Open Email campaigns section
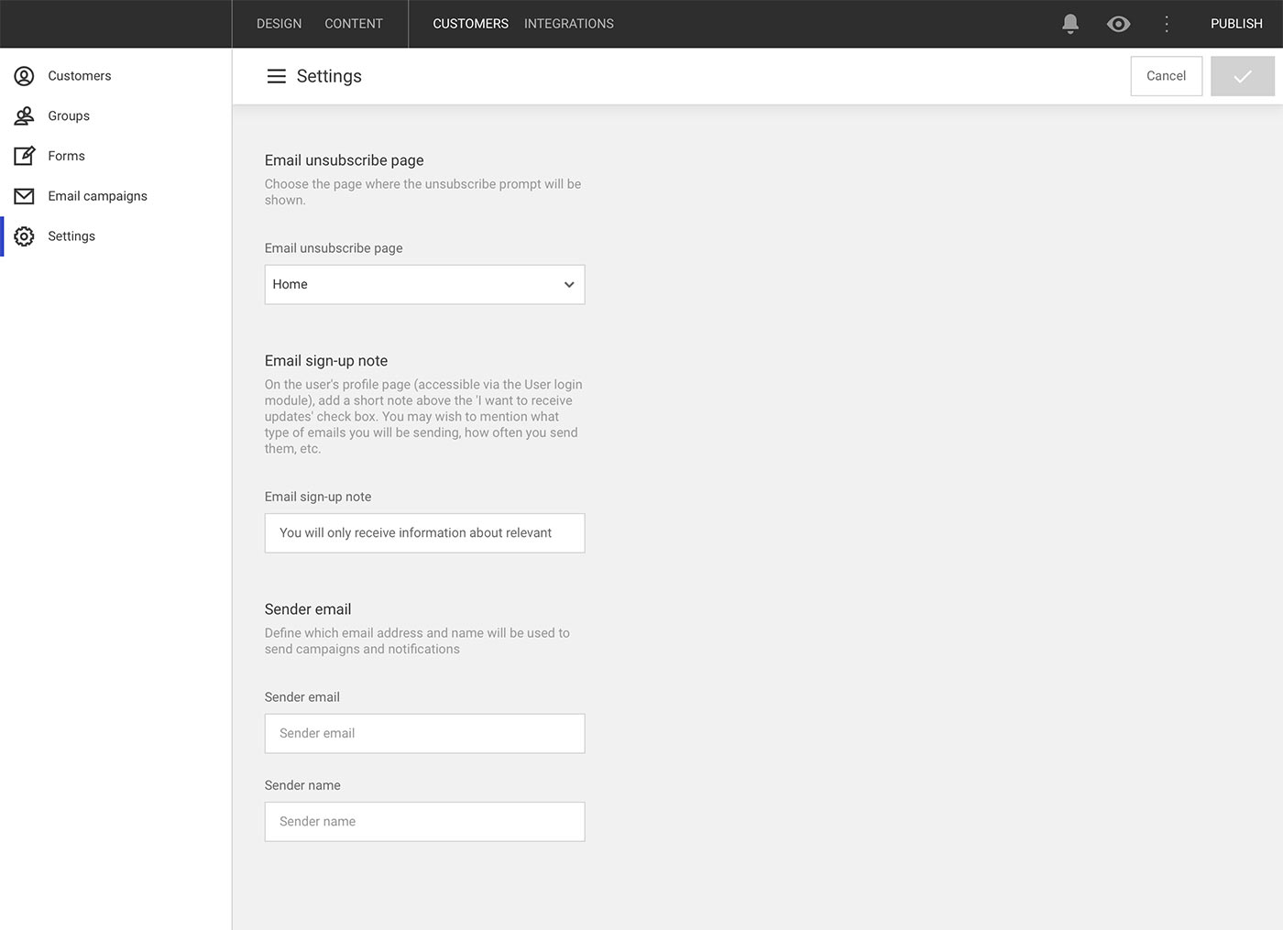 [115, 196]
